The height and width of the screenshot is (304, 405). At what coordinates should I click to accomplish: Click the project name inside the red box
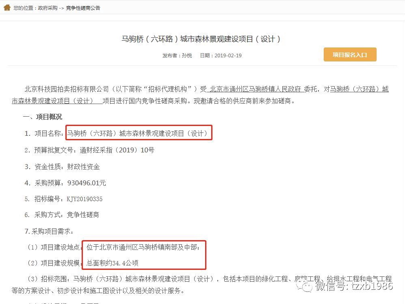[138, 133]
